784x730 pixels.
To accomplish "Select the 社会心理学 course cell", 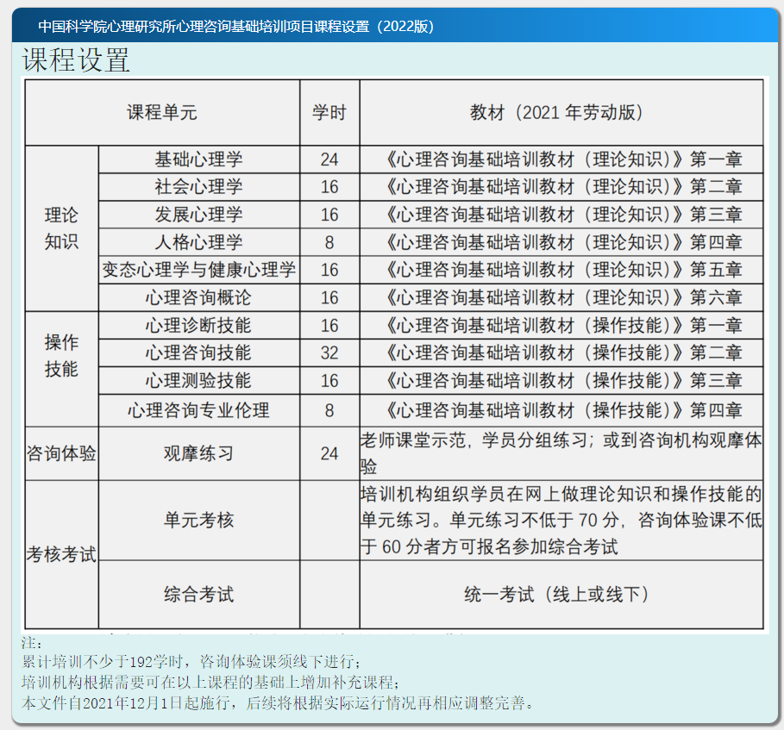I will 199,187.
